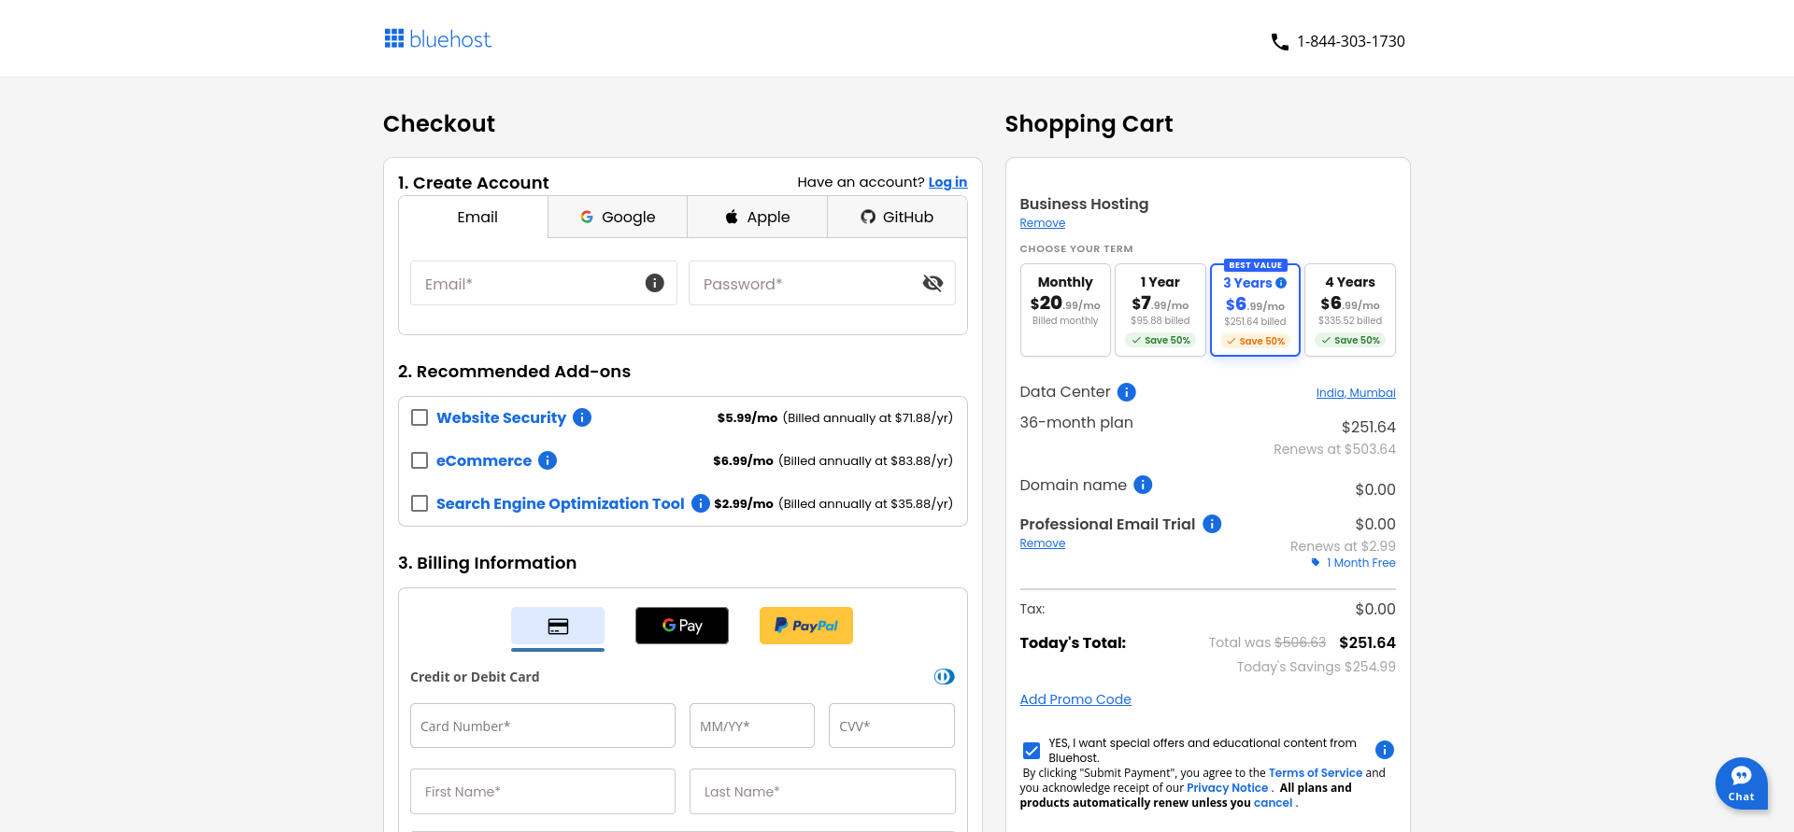Click the phone number 1-844-303-1730

[x=1351, y=41]
